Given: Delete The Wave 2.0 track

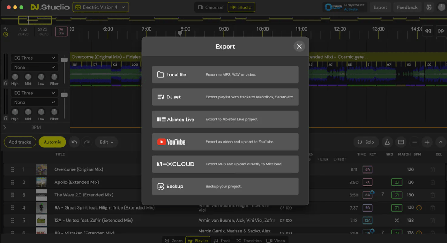Looking at the screenshot, I should (x=432, y=195).
